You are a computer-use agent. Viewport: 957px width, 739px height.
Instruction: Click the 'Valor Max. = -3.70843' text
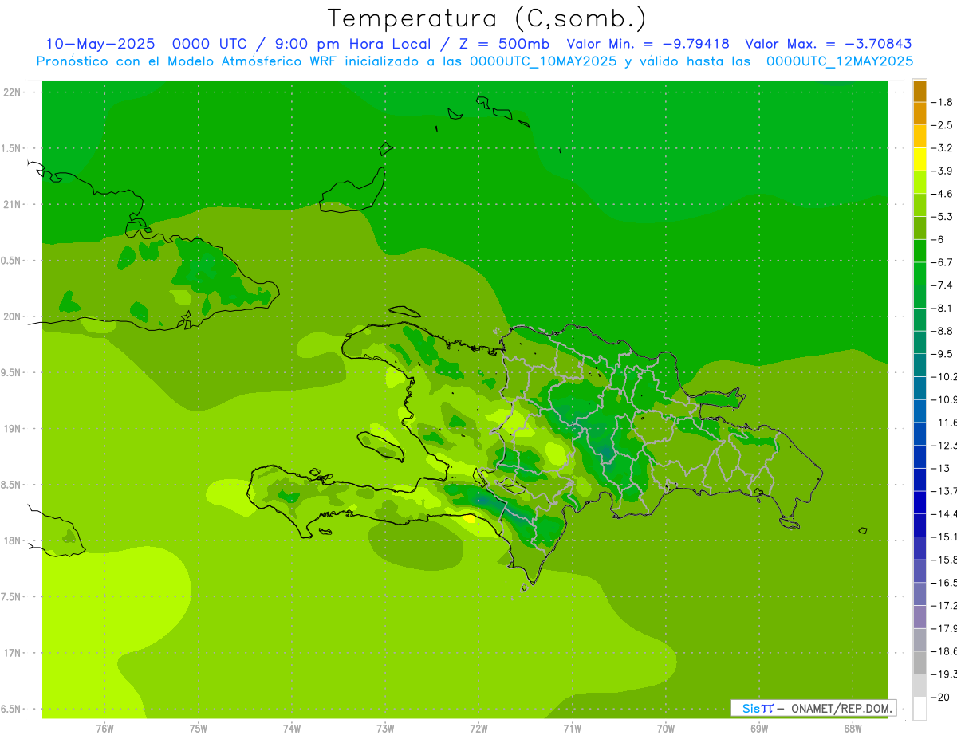pos(828,44)
